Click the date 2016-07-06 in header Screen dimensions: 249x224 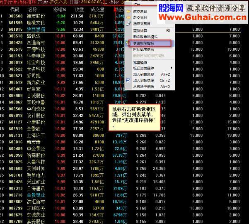click(x=92, y=2)
